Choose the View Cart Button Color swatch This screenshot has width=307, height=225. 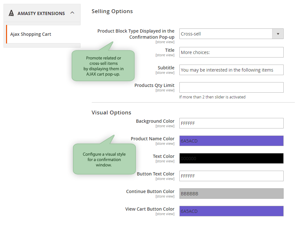point(231,211)
